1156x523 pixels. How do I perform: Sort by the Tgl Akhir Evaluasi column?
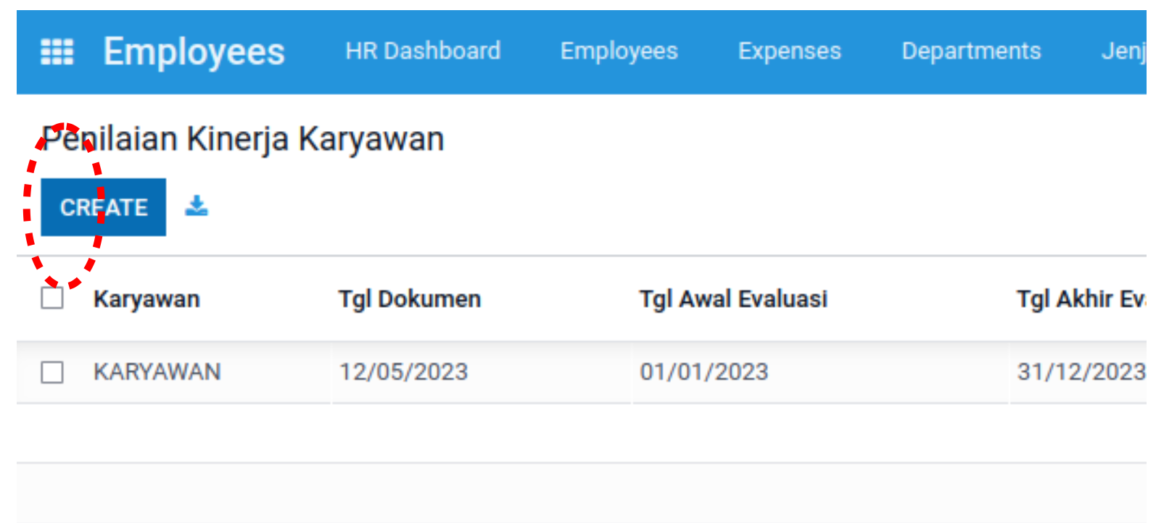[x=1079, y=299]
